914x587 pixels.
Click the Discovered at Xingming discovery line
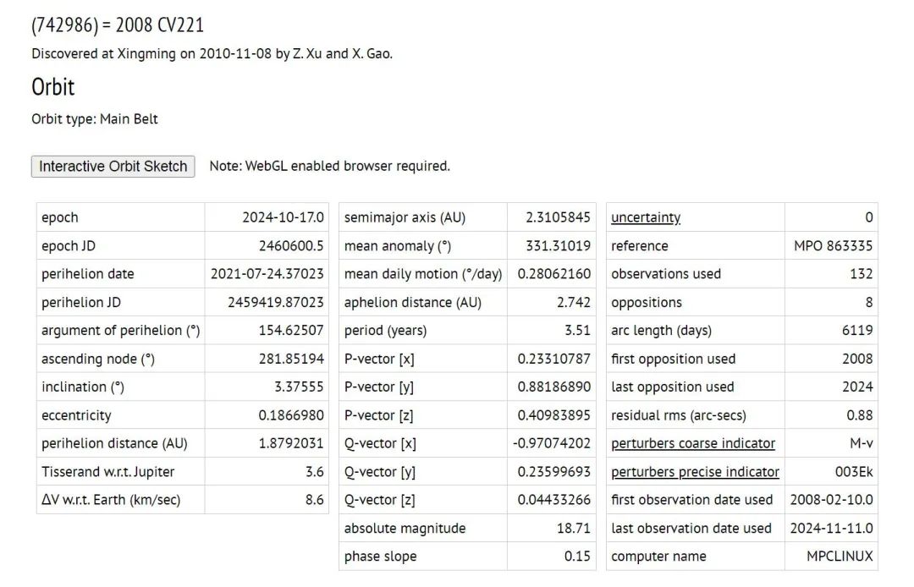212,54
